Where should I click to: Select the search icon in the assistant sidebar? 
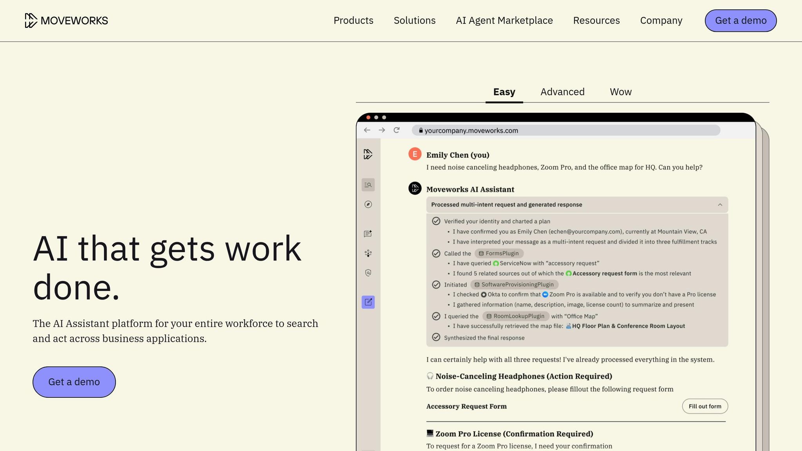(x=368, y=184)
